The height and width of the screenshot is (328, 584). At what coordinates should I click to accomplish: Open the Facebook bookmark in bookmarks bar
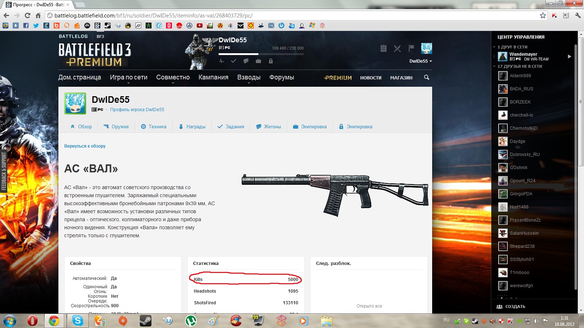pyautogui.click(x=26, y=26)
